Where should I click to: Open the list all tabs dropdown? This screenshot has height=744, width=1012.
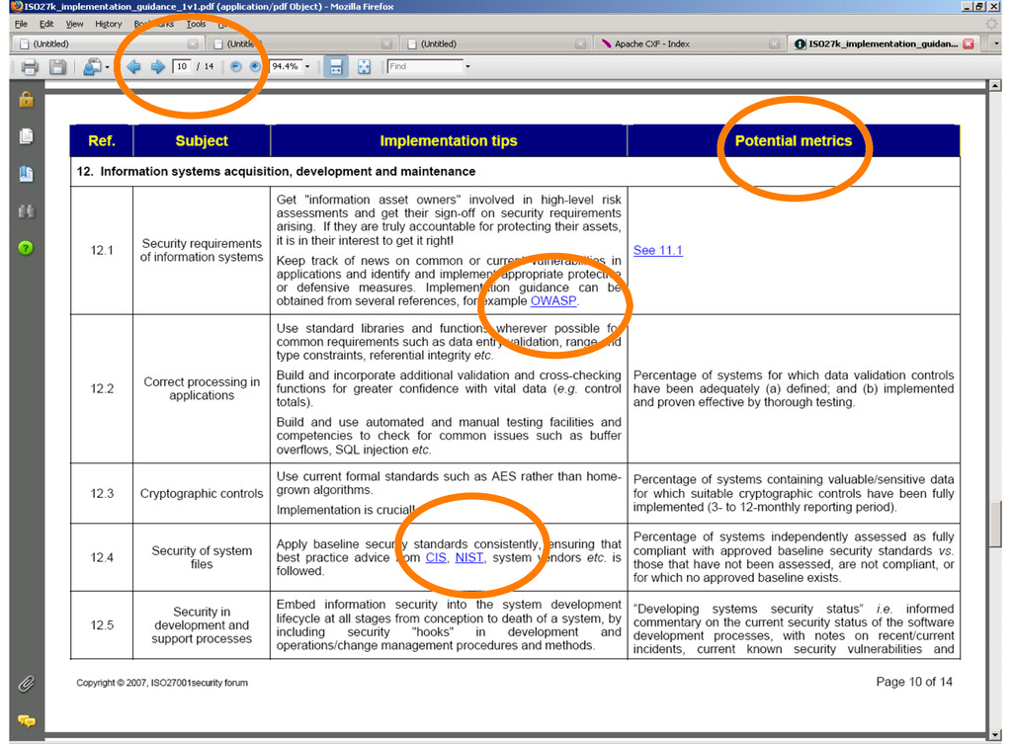click(996, 43)
